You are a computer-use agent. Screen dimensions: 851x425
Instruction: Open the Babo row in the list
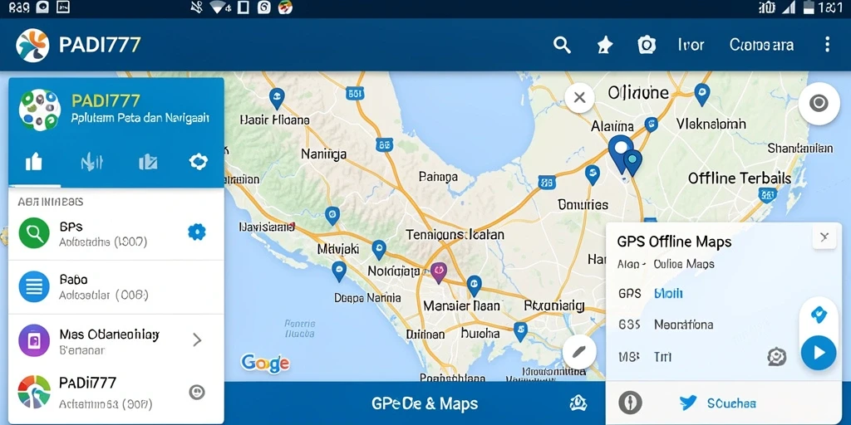coord(116,286)
